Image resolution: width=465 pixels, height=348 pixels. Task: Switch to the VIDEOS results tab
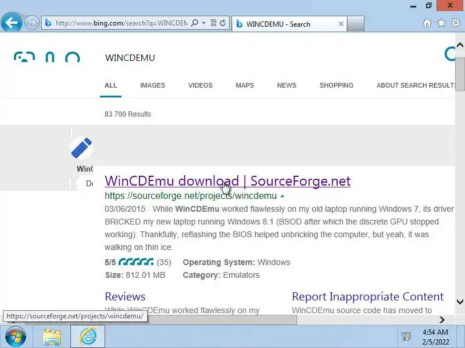coord(201,85)
